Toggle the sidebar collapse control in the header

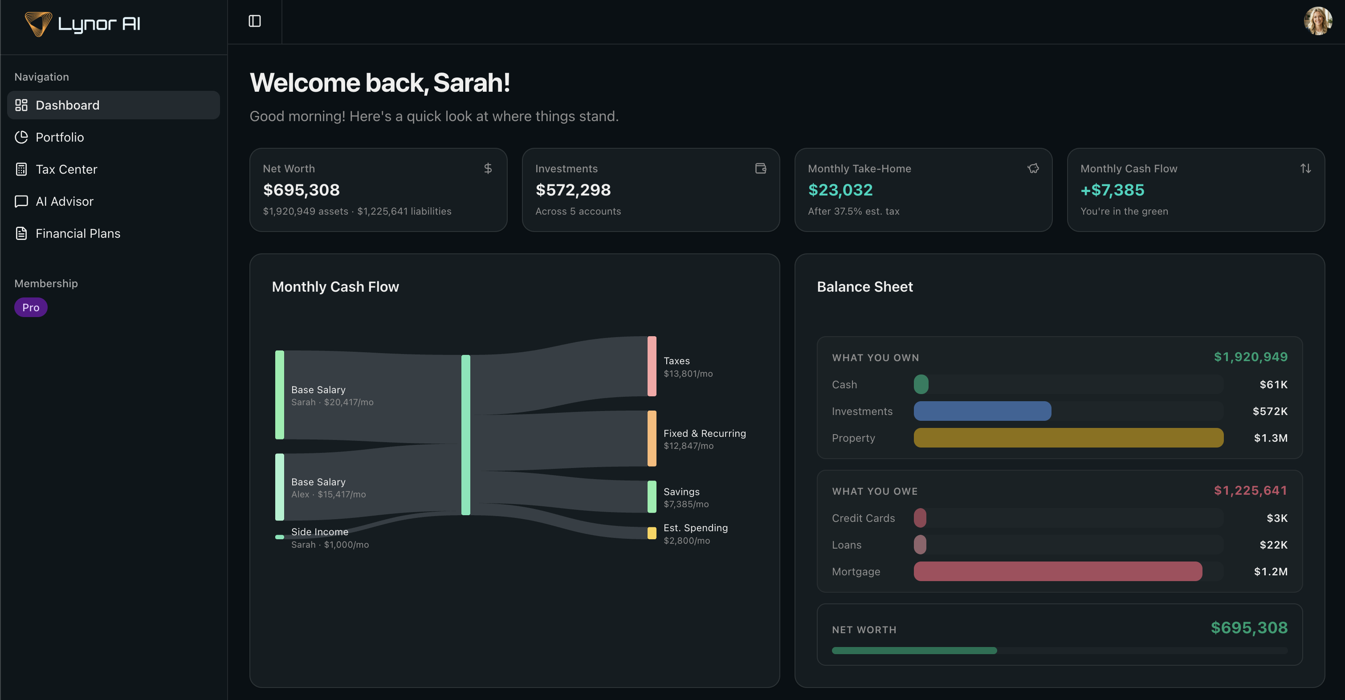coord(255,21)
